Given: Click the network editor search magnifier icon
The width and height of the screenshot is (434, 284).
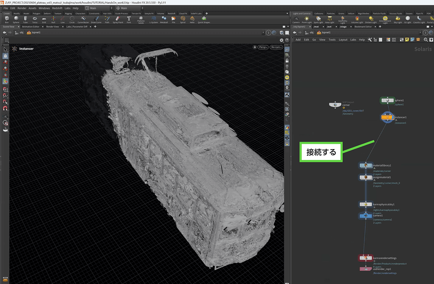Looking at the screenshot, I should coord(426,40).
